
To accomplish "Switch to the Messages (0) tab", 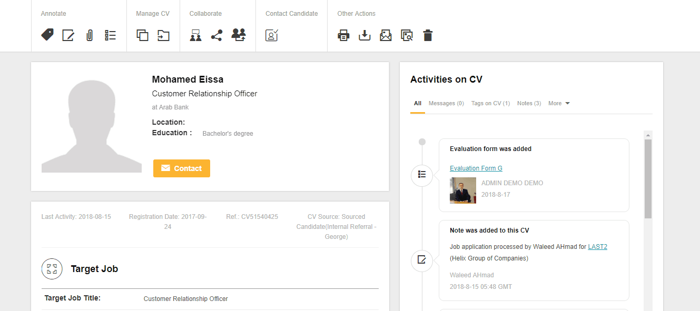I will tap(446, 103).
